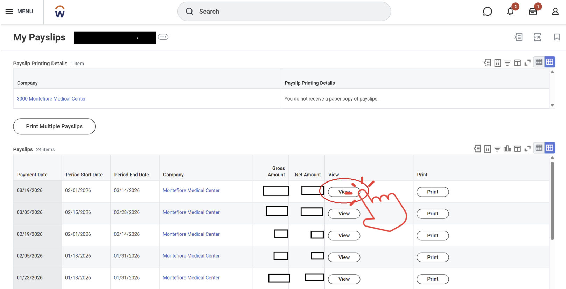Screen dimensions: 566x289
Task: Export Payslip Printing Details to Excel
Action: (487, 63)
